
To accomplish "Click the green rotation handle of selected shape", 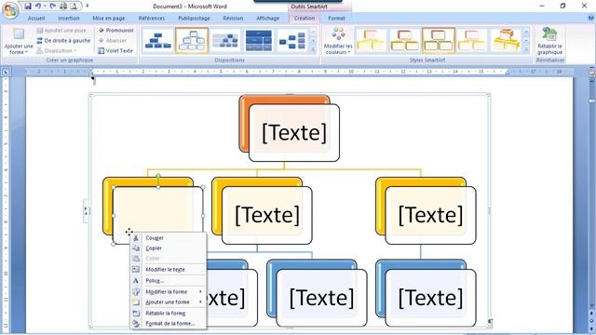I will [158, 176].
